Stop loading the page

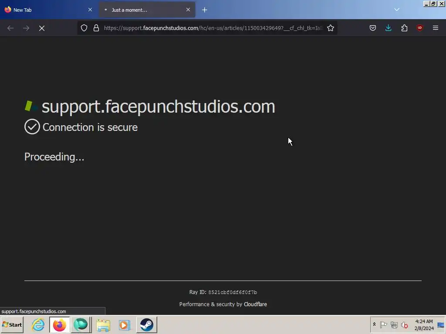pyautogui.click(x=42, y=28)
